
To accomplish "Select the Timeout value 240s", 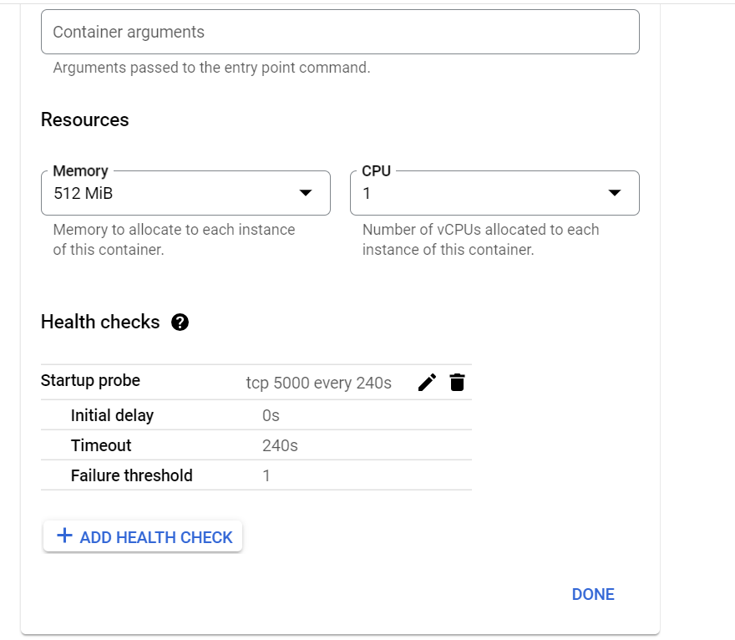I will click(x=280, y=445).
